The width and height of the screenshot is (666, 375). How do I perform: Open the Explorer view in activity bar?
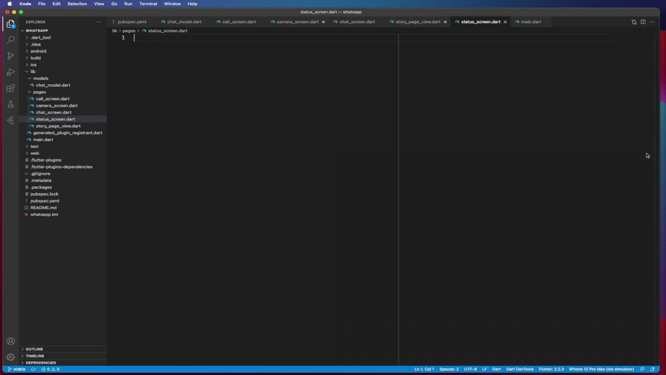[x=10, y=24]
